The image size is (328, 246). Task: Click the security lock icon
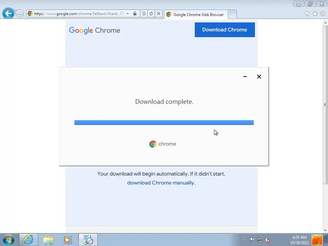click(x=135, y=13)
